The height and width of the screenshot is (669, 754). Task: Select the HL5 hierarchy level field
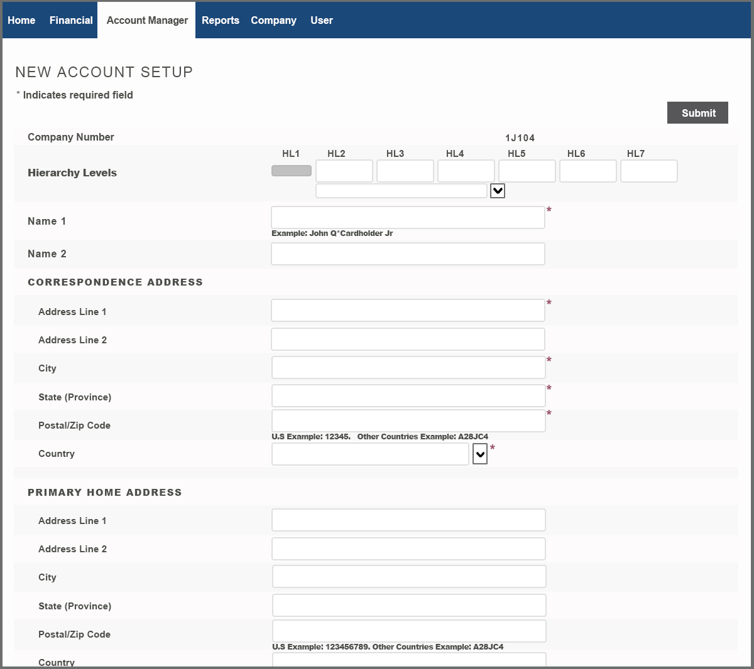point(527,171)
